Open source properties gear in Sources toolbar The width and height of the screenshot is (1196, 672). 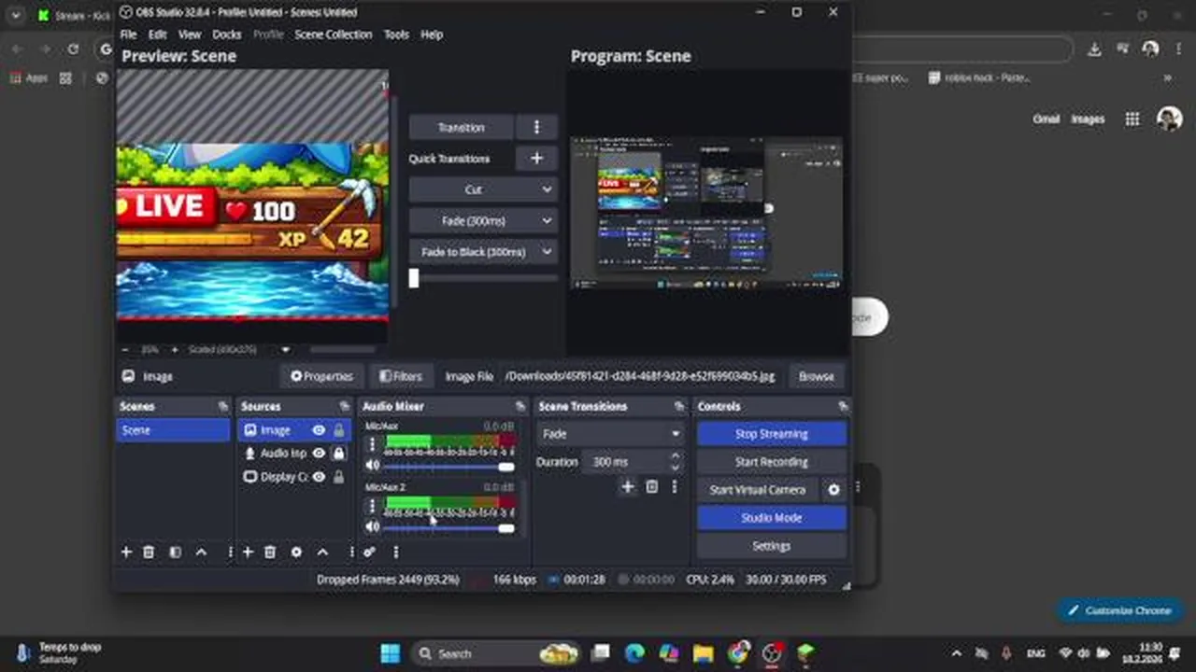296,553
